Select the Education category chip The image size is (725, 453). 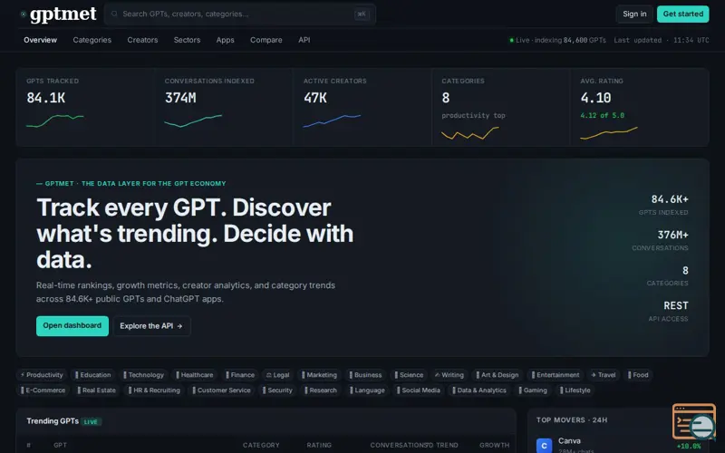pos(93,375)
